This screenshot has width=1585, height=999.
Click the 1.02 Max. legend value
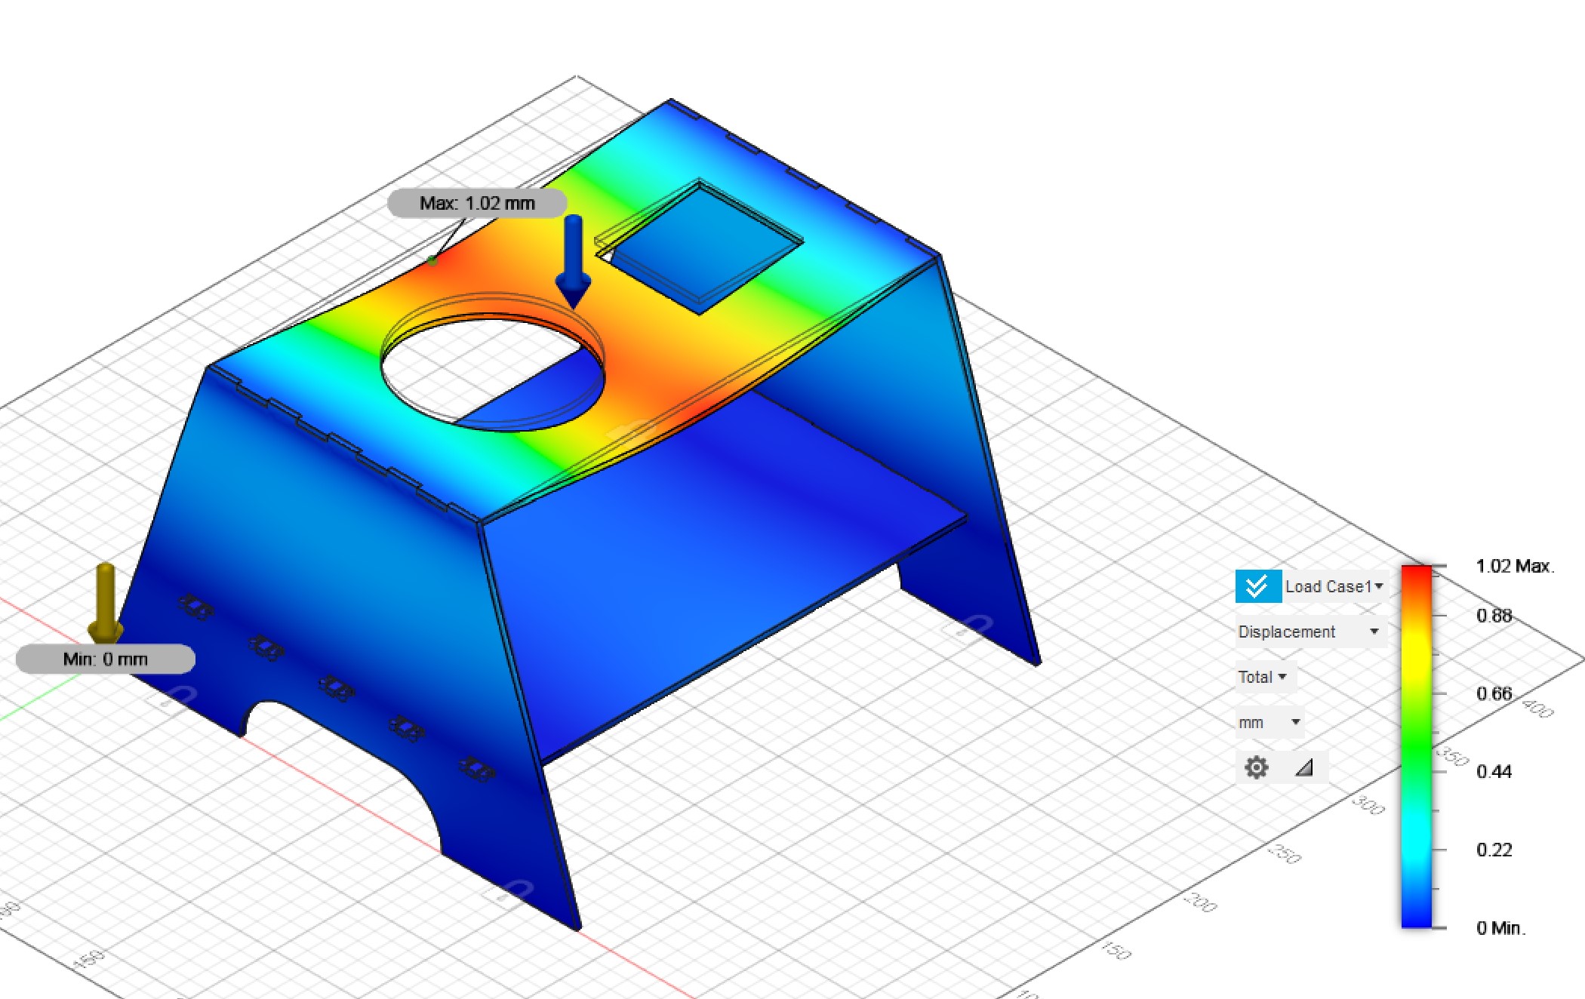coord(1515,566)
